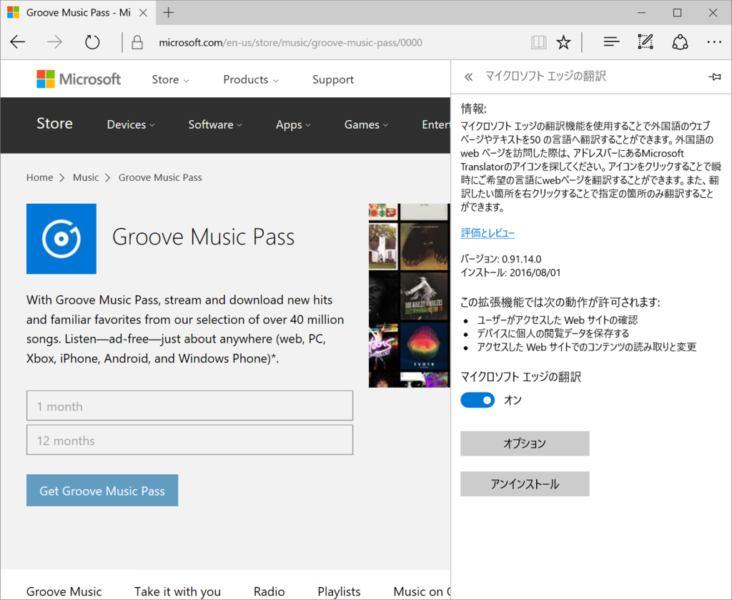Screen dimensions: 732x600
Task: Open the 評価とレビュー link
Action: (x=488, y=232)
